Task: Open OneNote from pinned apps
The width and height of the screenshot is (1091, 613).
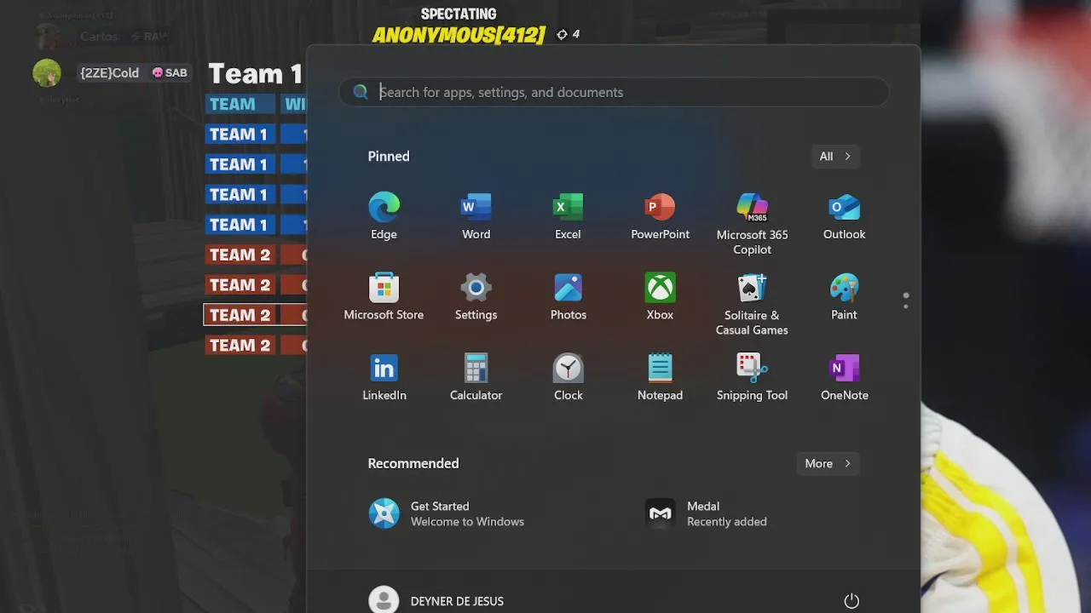Action: (x=844, y=376)
